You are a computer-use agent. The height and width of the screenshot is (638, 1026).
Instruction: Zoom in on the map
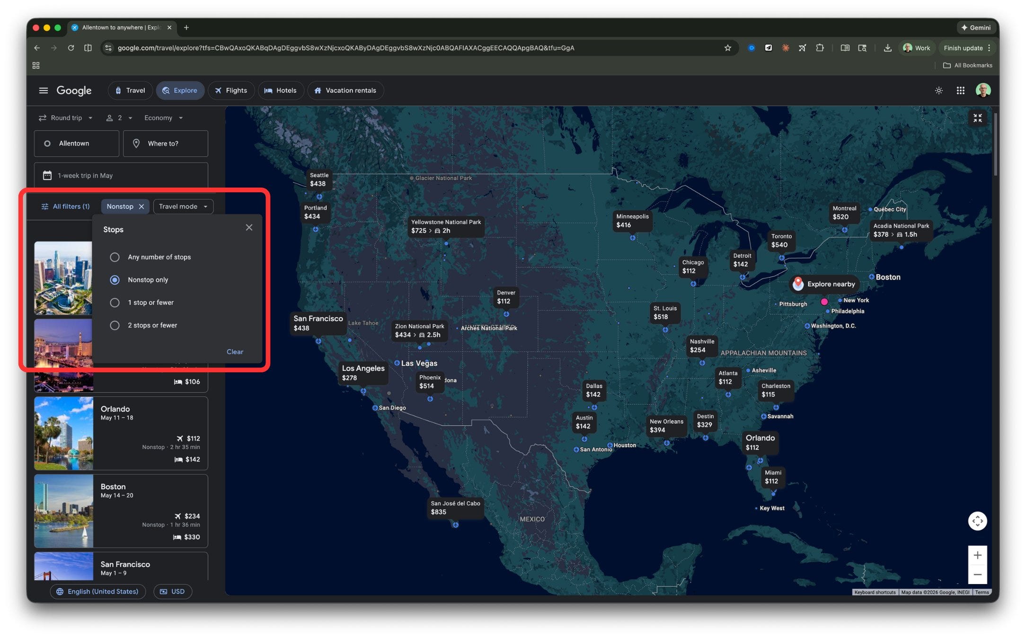[977, 555]
